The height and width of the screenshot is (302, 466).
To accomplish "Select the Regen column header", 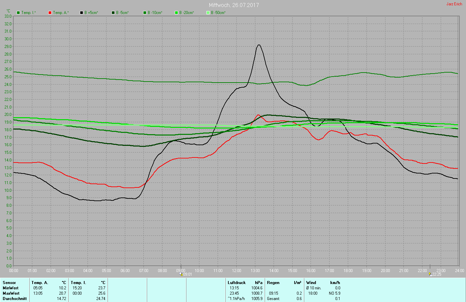I will point(273,282).
